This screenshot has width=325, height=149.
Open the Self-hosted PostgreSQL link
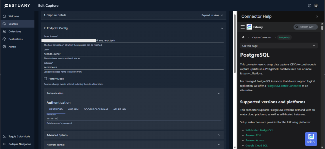point(260,130)
